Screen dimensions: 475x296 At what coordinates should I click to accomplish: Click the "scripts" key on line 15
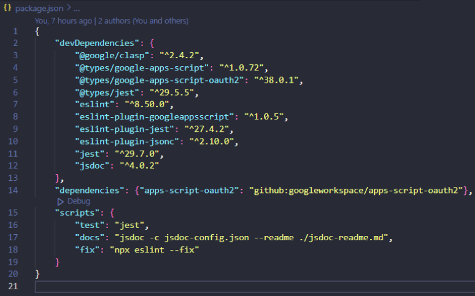pyautogui.click(x=77, y=213)
